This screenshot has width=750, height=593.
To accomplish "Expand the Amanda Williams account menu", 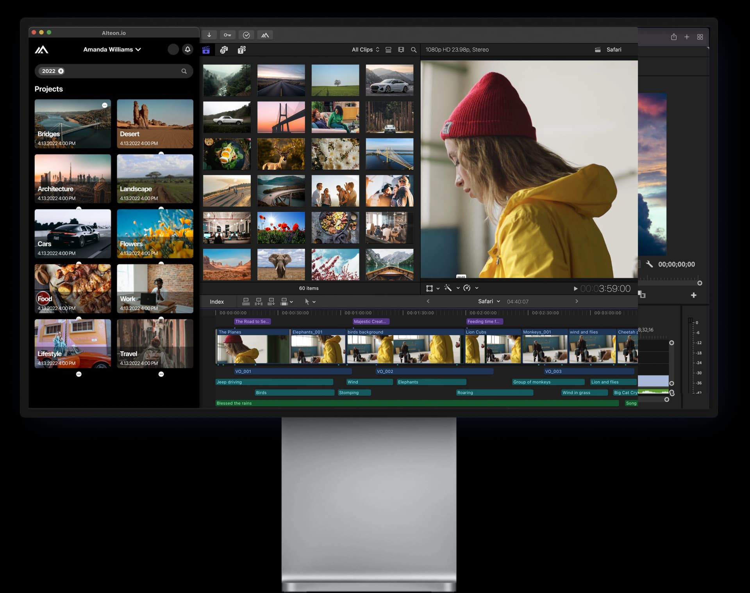I will click(112, 50).
